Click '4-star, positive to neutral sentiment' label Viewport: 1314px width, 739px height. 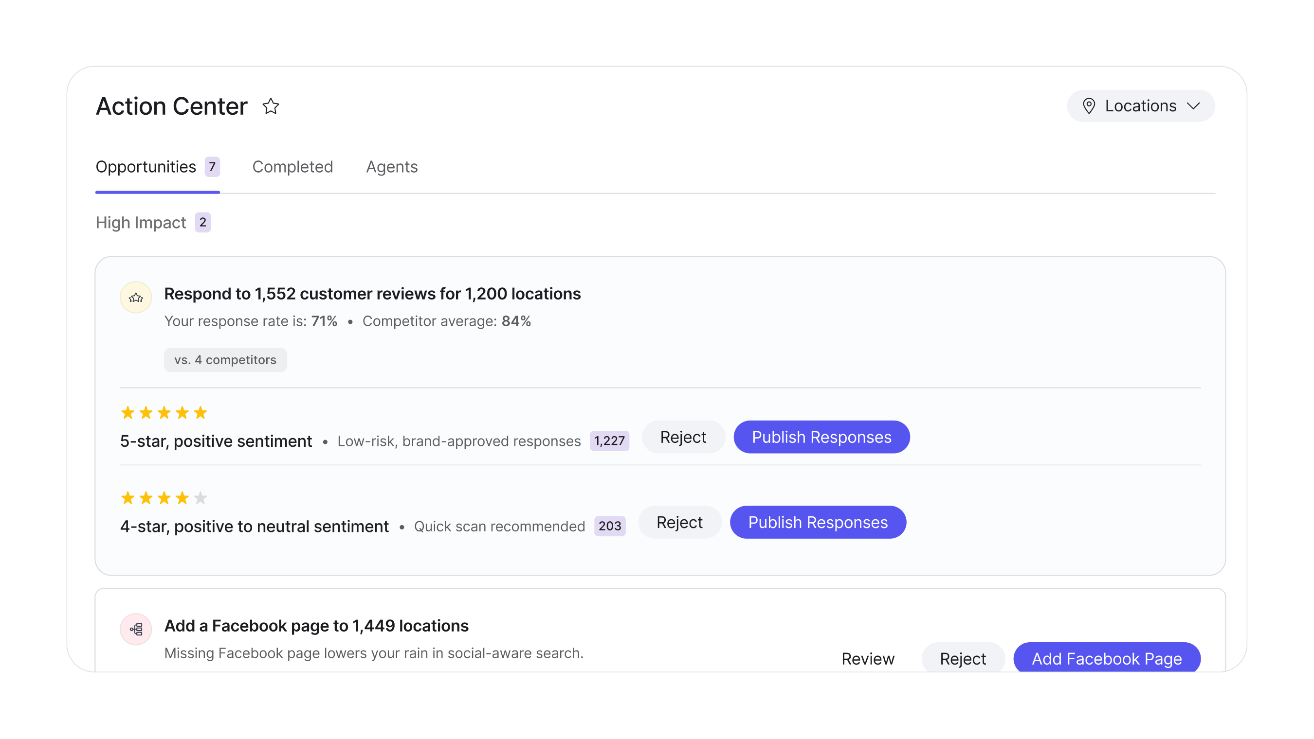255,527
